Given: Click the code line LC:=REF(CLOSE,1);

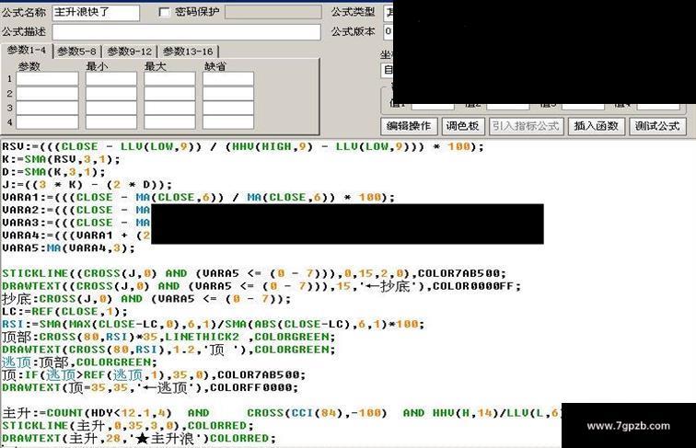Looking at the screenshot, I should pyautogui.click(x=64, y=311).
